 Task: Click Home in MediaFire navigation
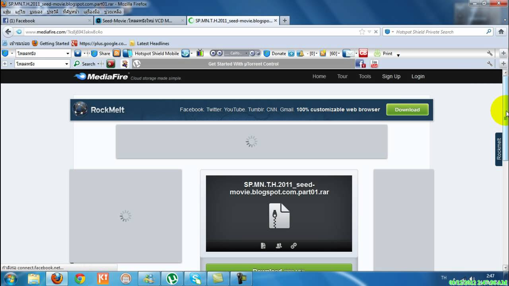point(319,76)
